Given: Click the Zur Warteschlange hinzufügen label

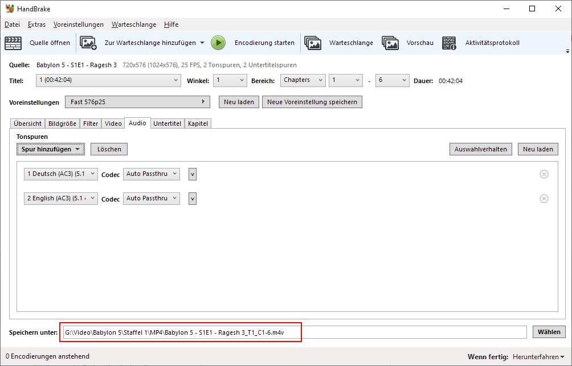Looking at the screenshot, I should [x=150, y=43].
